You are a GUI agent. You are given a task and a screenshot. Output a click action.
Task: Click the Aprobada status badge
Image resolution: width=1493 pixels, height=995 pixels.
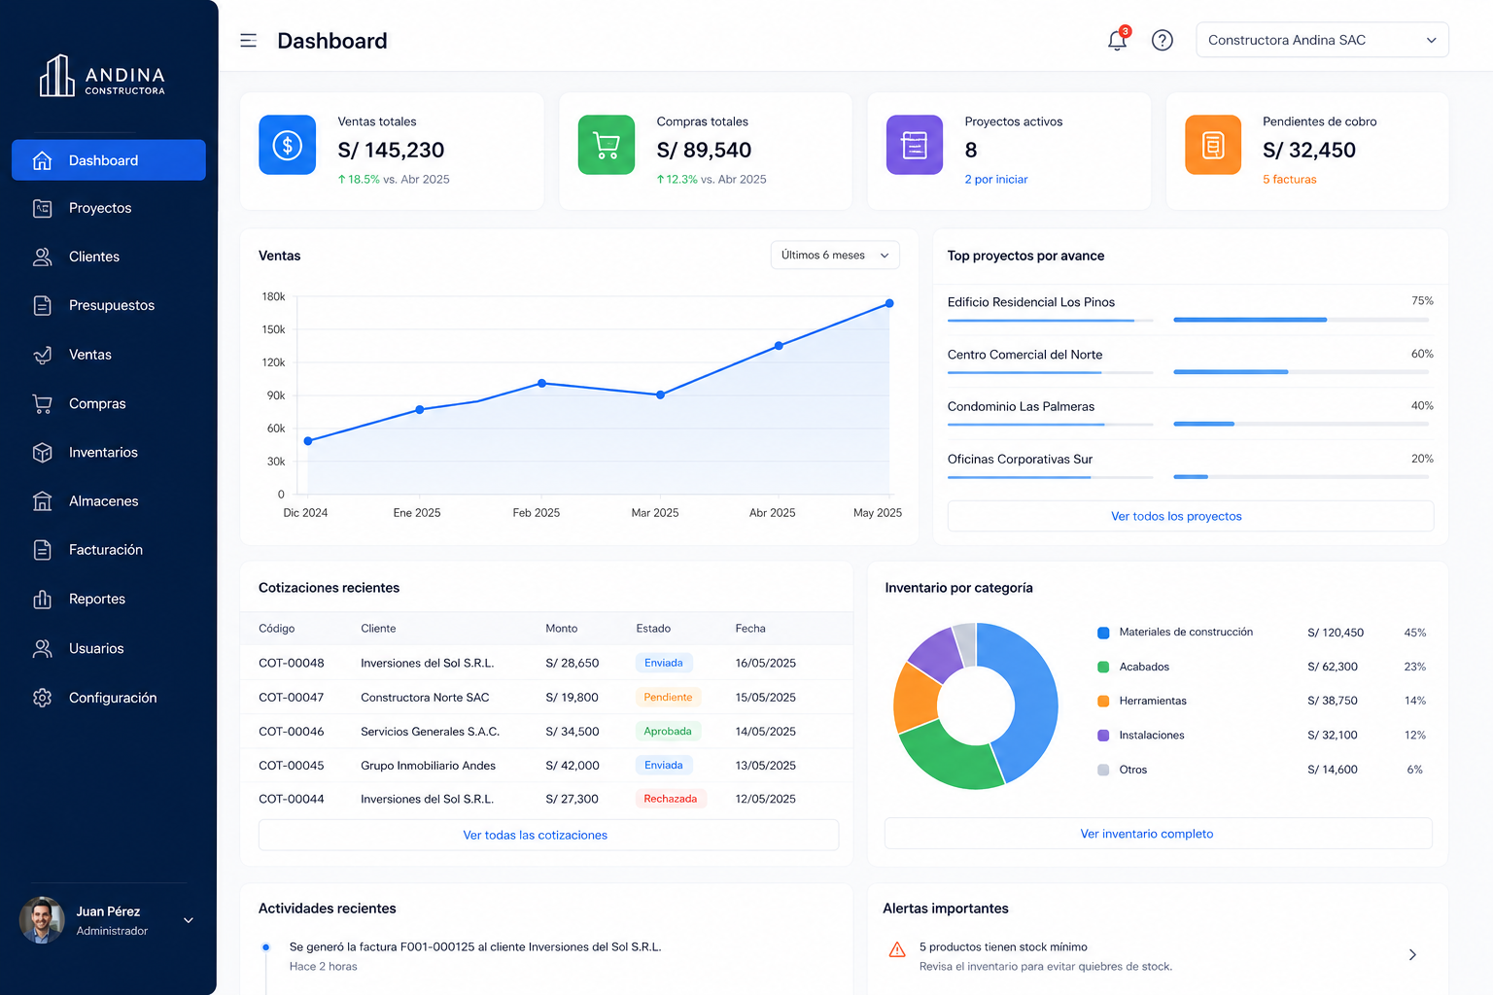click(x=668, y=731)
